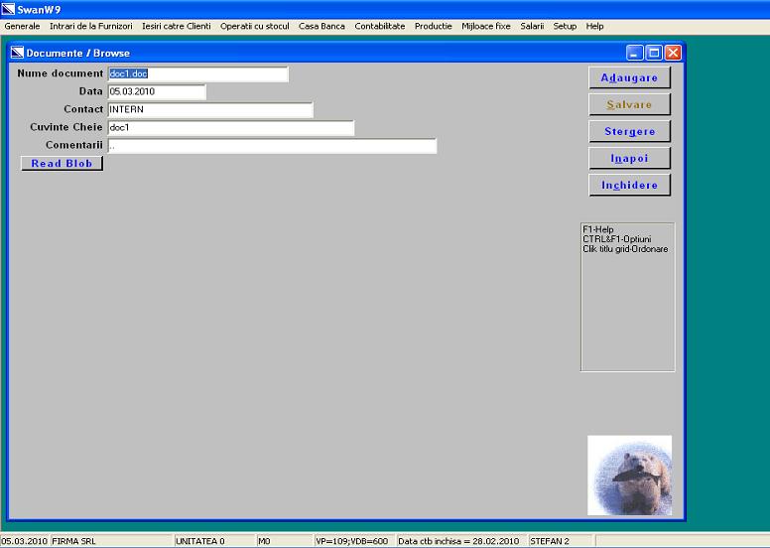
Task: Open the Generale menu
Action: click(x=23, y=26)
